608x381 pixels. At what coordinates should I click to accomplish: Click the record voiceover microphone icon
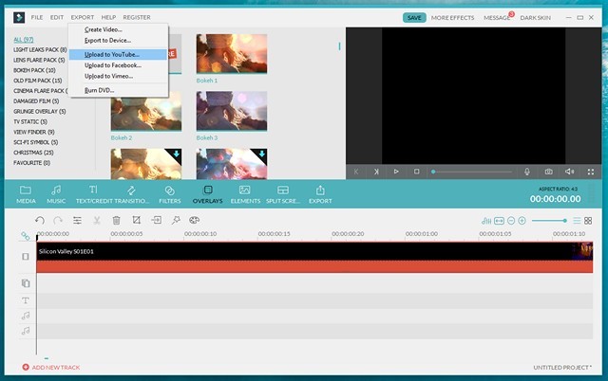point(527,172)
